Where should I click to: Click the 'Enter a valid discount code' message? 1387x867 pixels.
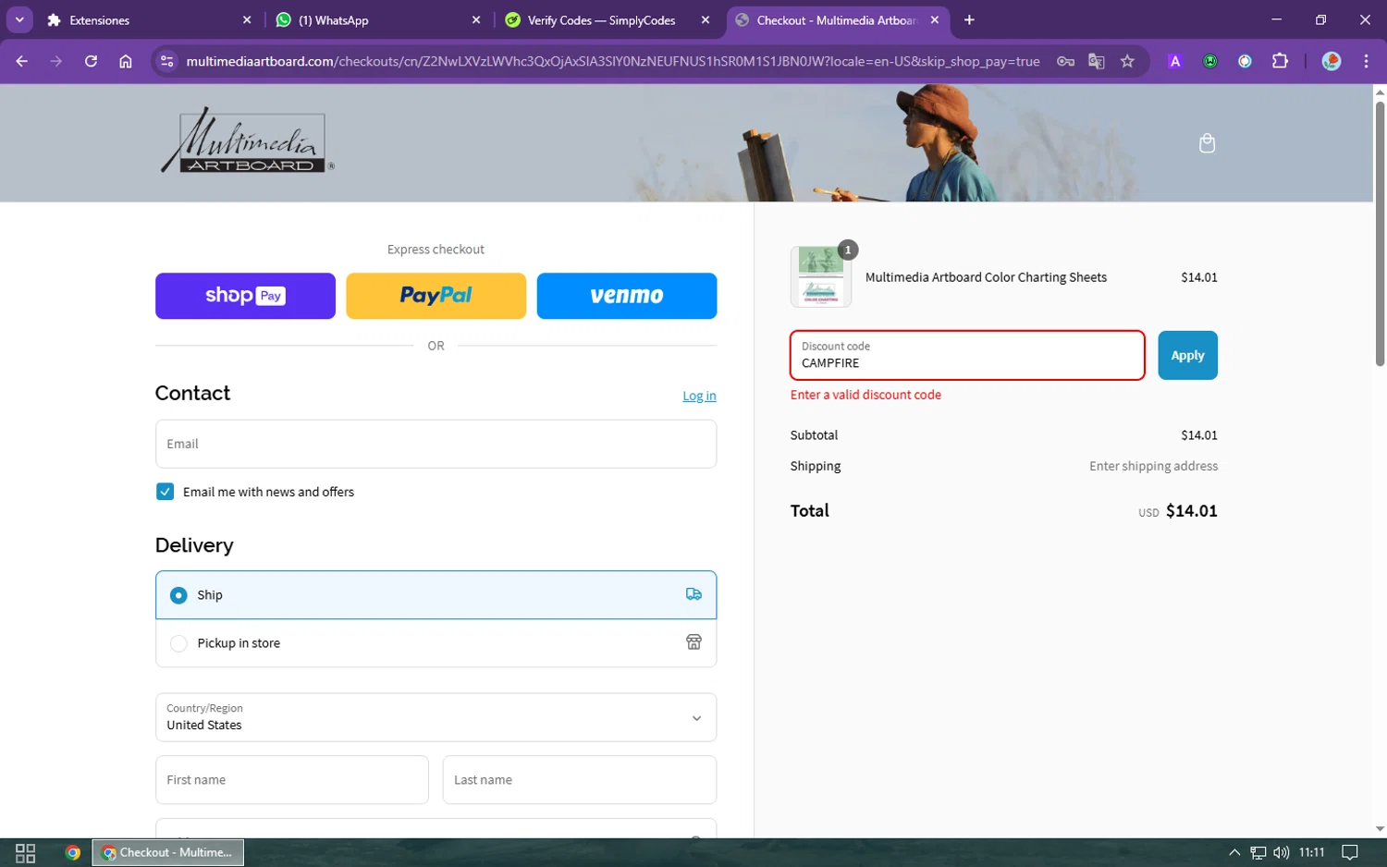click(x=865, y=395)
